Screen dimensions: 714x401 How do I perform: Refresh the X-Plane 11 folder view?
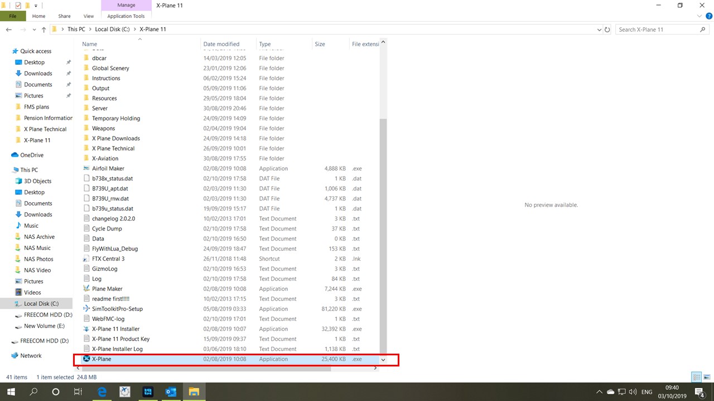[x=608, y=30]
